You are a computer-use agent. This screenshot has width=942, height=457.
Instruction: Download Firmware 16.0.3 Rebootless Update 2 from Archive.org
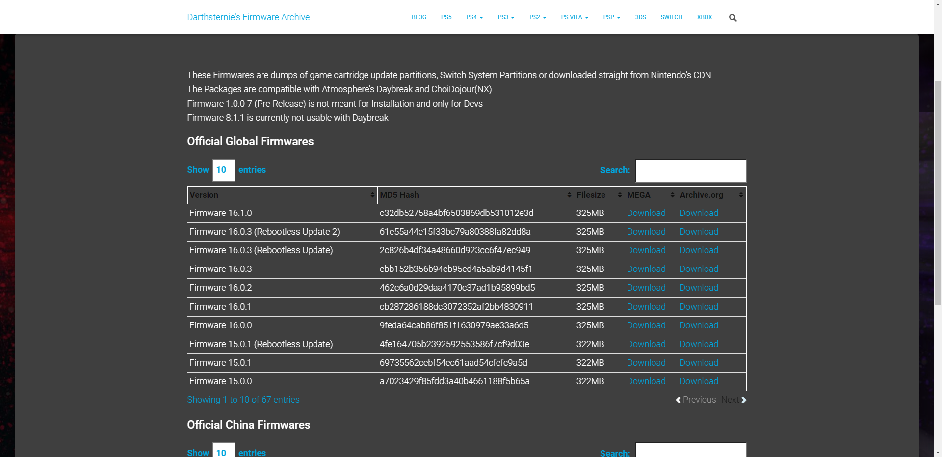[699, 232]
